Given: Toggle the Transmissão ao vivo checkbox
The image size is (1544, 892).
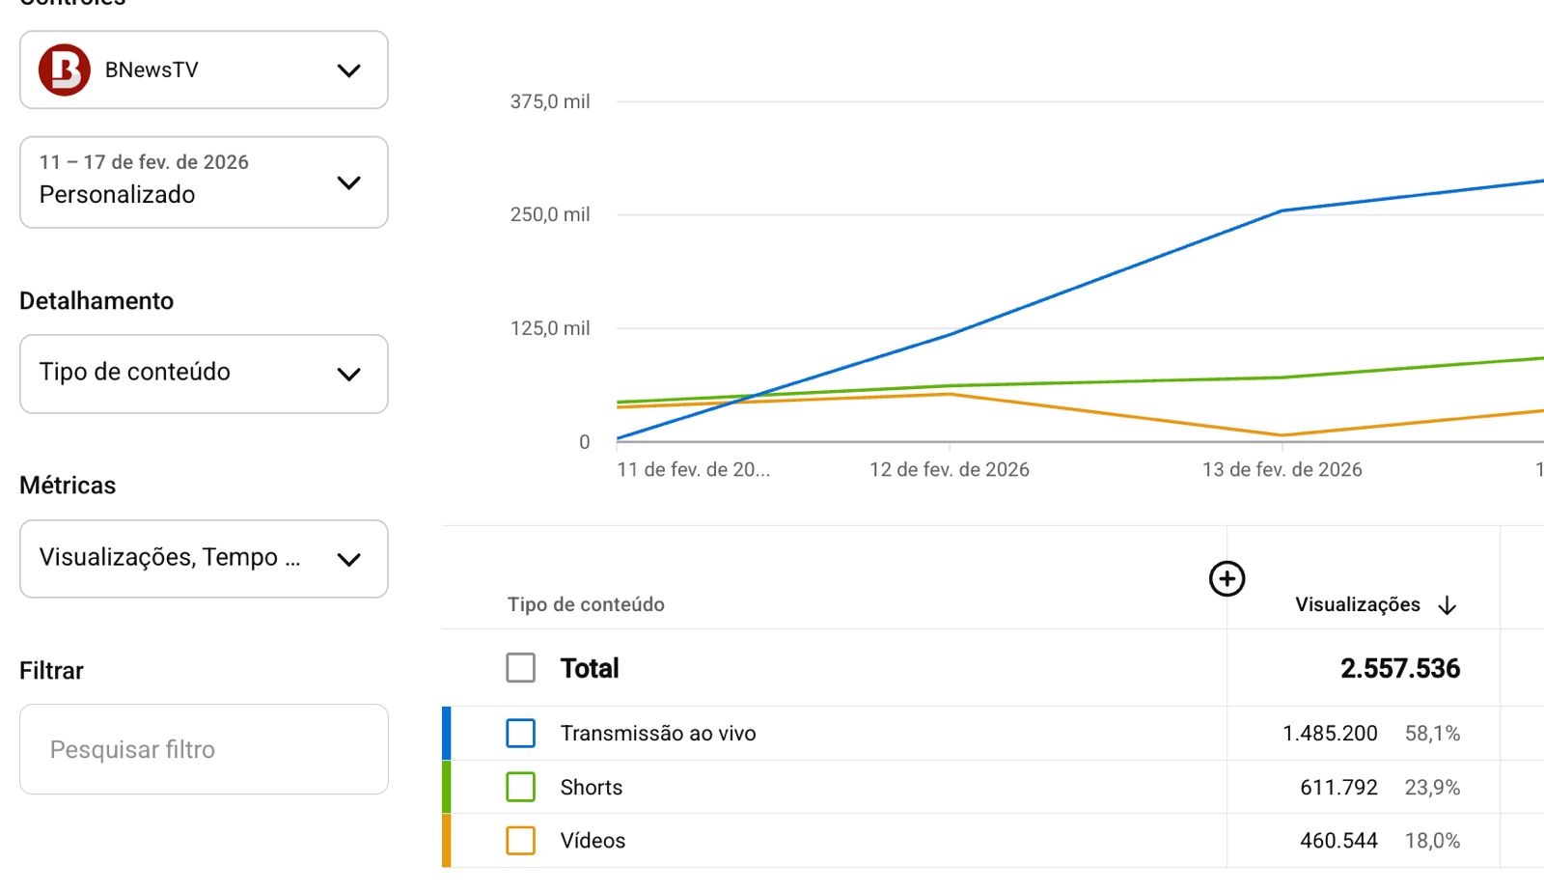Looking at the screenshot, I should pos(521,734).
